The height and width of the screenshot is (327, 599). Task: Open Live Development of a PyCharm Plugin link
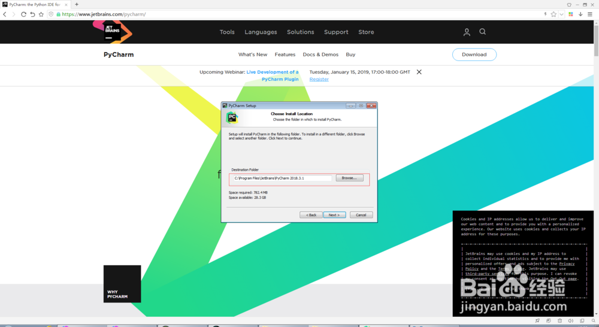(x=273, y=75)
